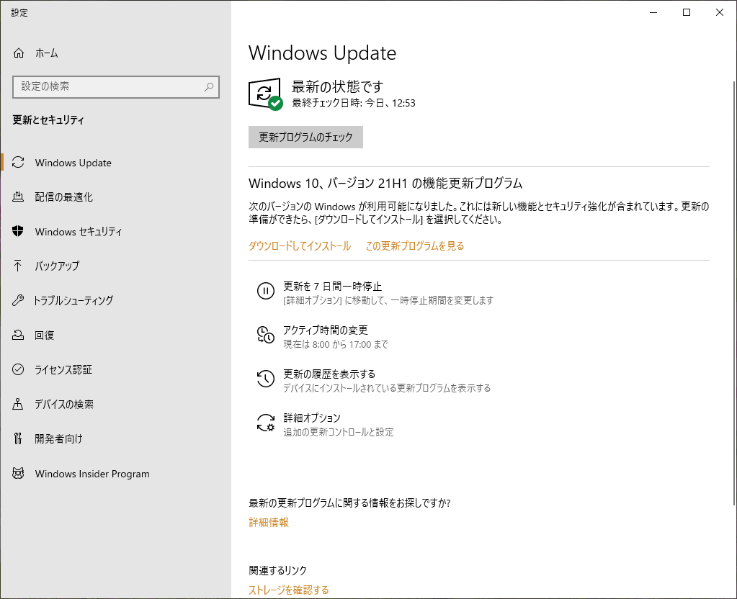Click the 更新とセキュリティ section heading
The width and height of the screenshot is (737, 599).
click(x=48, y=120)
